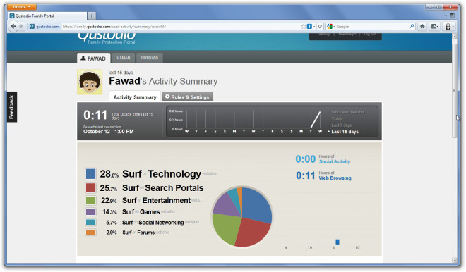466x272 pixels.
Task: Open the Rules & Settings tab
Action: tap(187, 97)
